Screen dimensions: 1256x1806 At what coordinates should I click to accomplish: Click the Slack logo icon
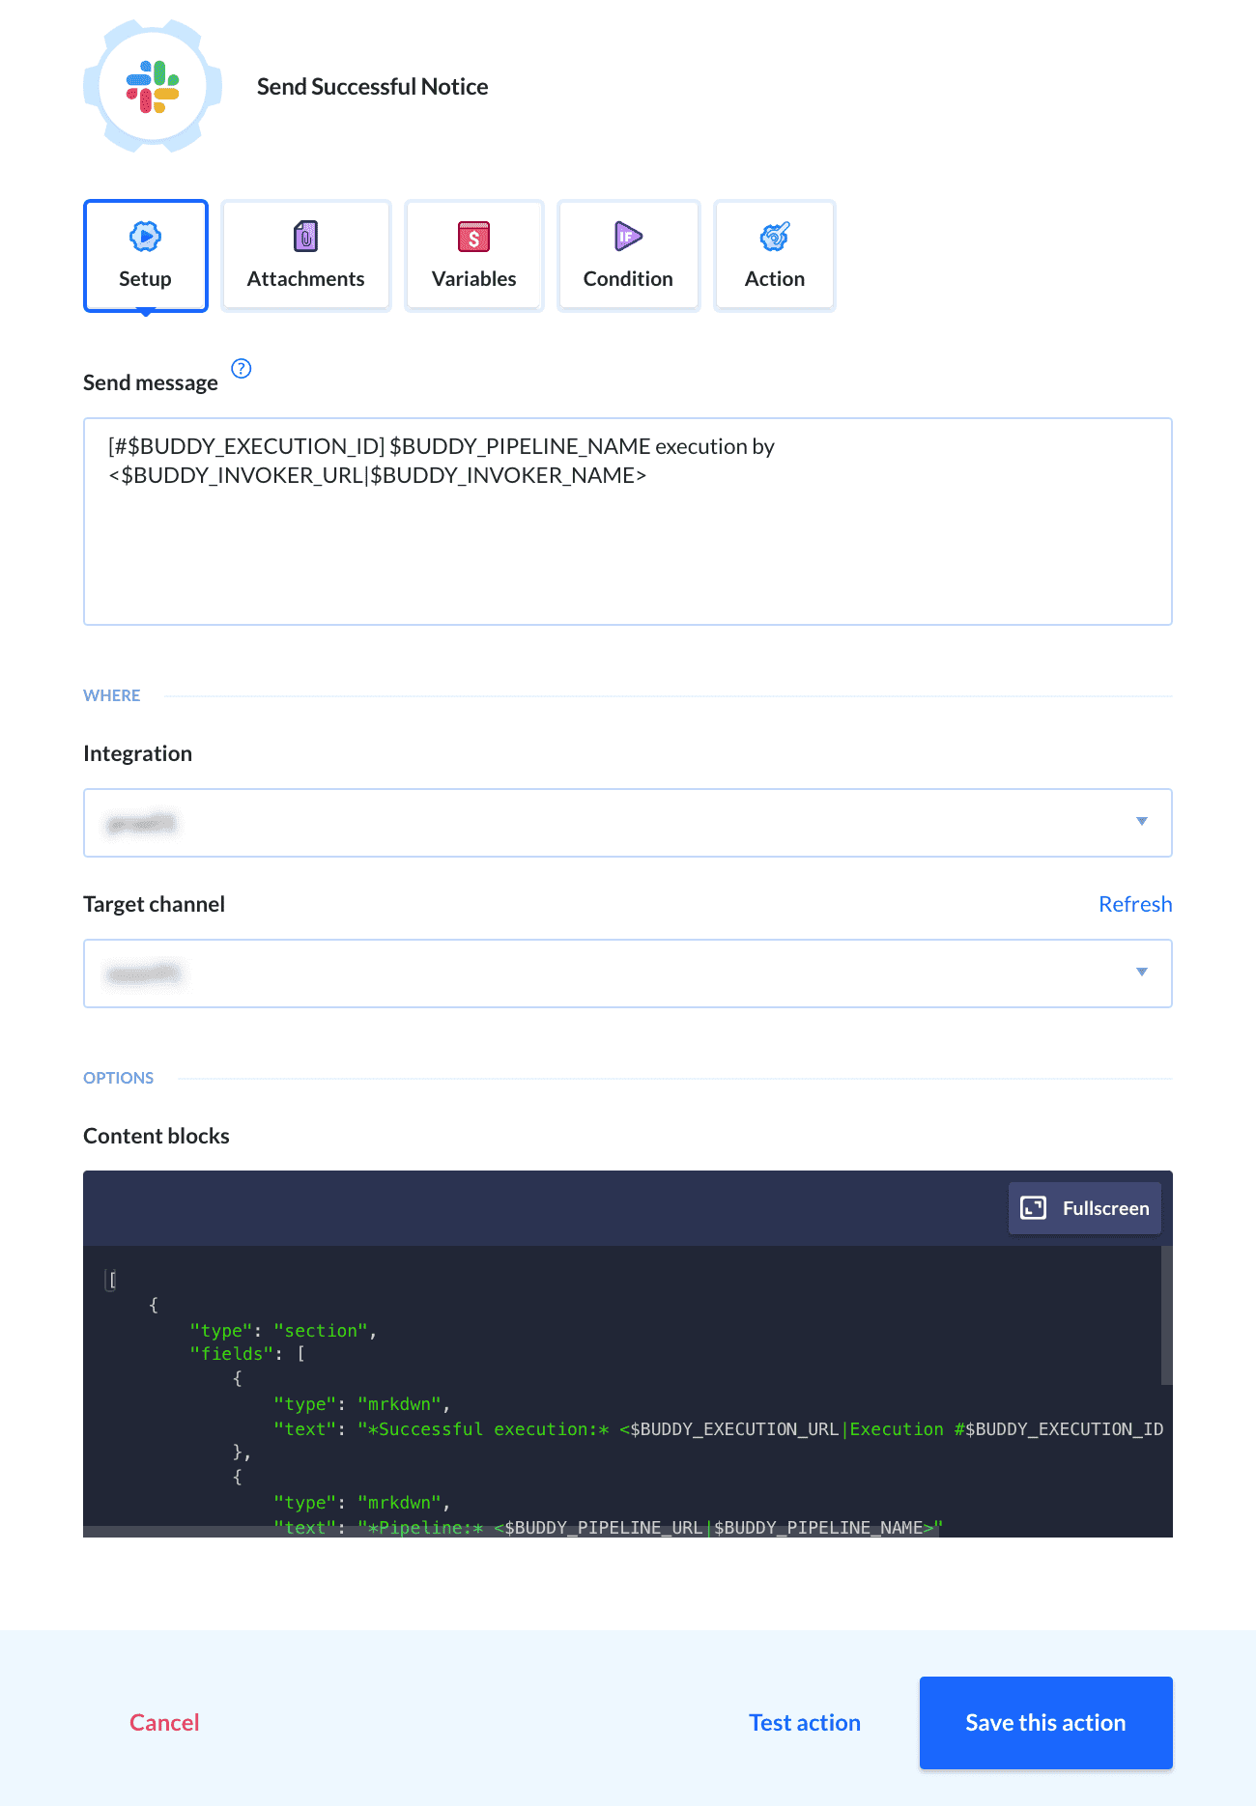[153, 87]
